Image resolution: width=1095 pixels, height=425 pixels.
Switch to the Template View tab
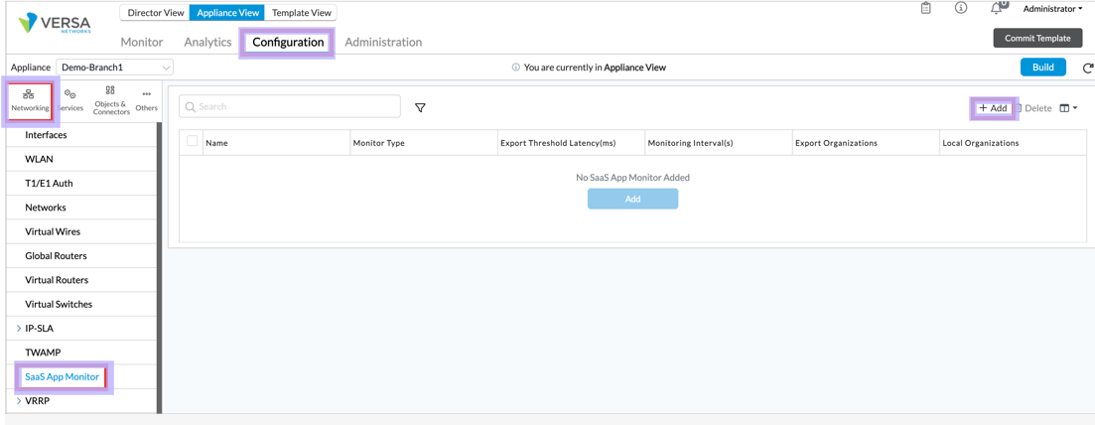click(x=301, y=13)
